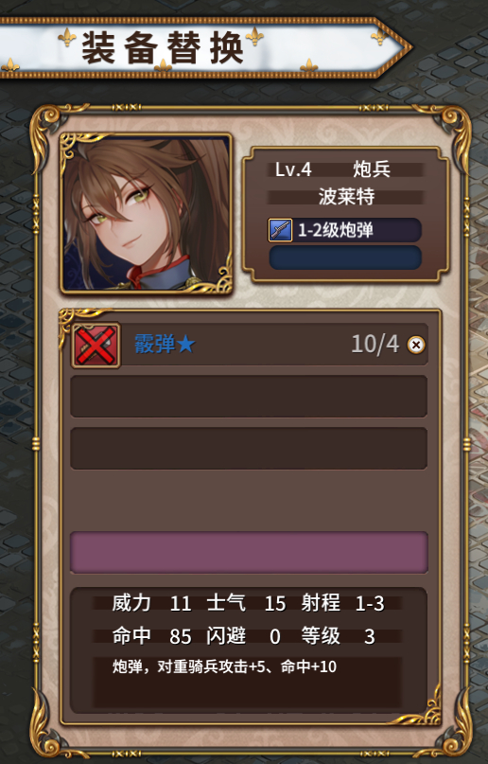Viewport: 488px width, 764px height.
Task: Click the 射程 1-3 range stat
Action: [x=342, y=603]
